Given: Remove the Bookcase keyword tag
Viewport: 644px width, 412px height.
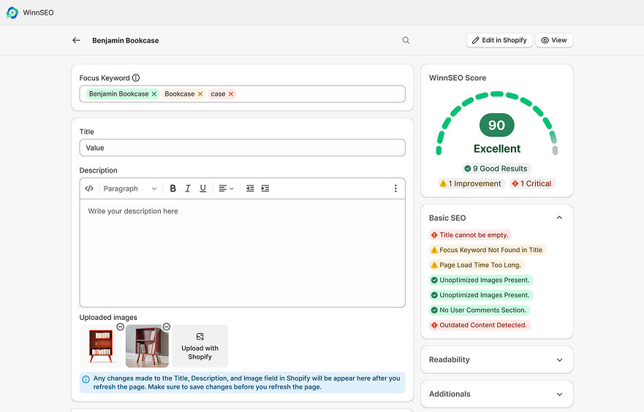Looking at the screenshot, I should [200, 94].
